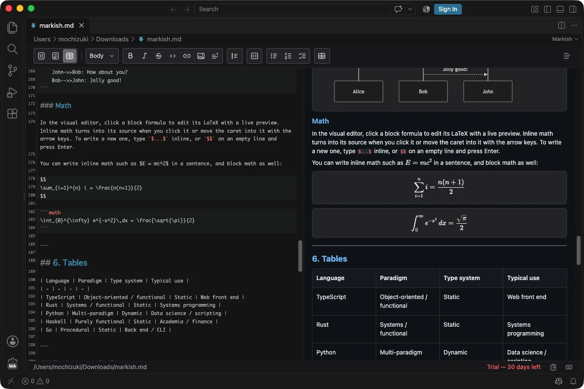Open the chat sparkle icon

399,9
